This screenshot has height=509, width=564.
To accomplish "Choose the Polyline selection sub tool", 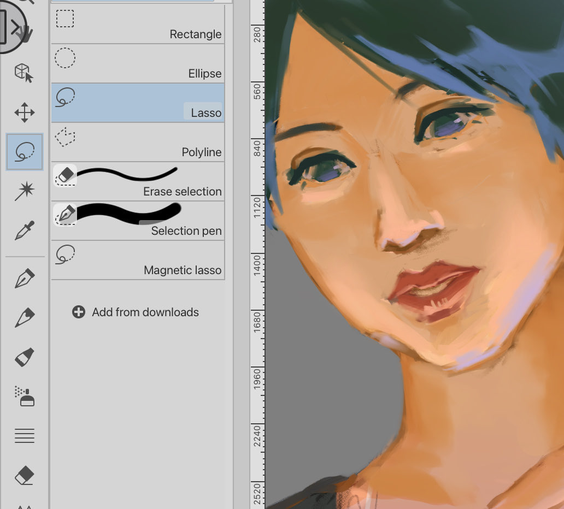I will (138, 143).
